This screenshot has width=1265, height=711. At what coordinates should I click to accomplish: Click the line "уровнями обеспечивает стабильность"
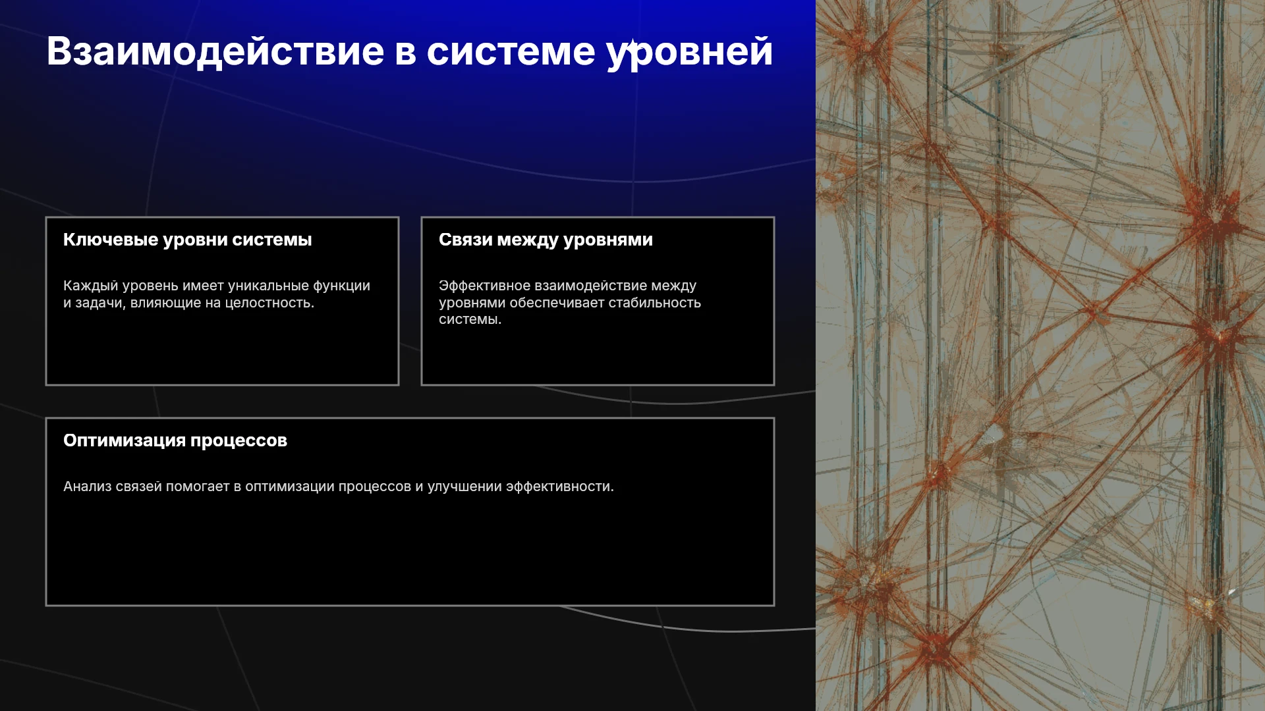point(570,303)
